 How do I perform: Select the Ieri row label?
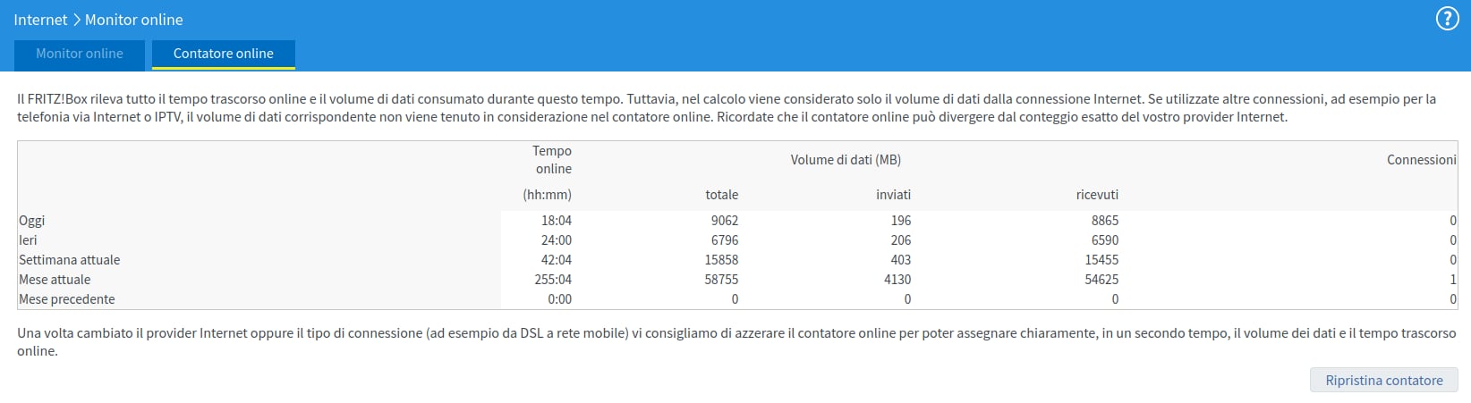29,240
